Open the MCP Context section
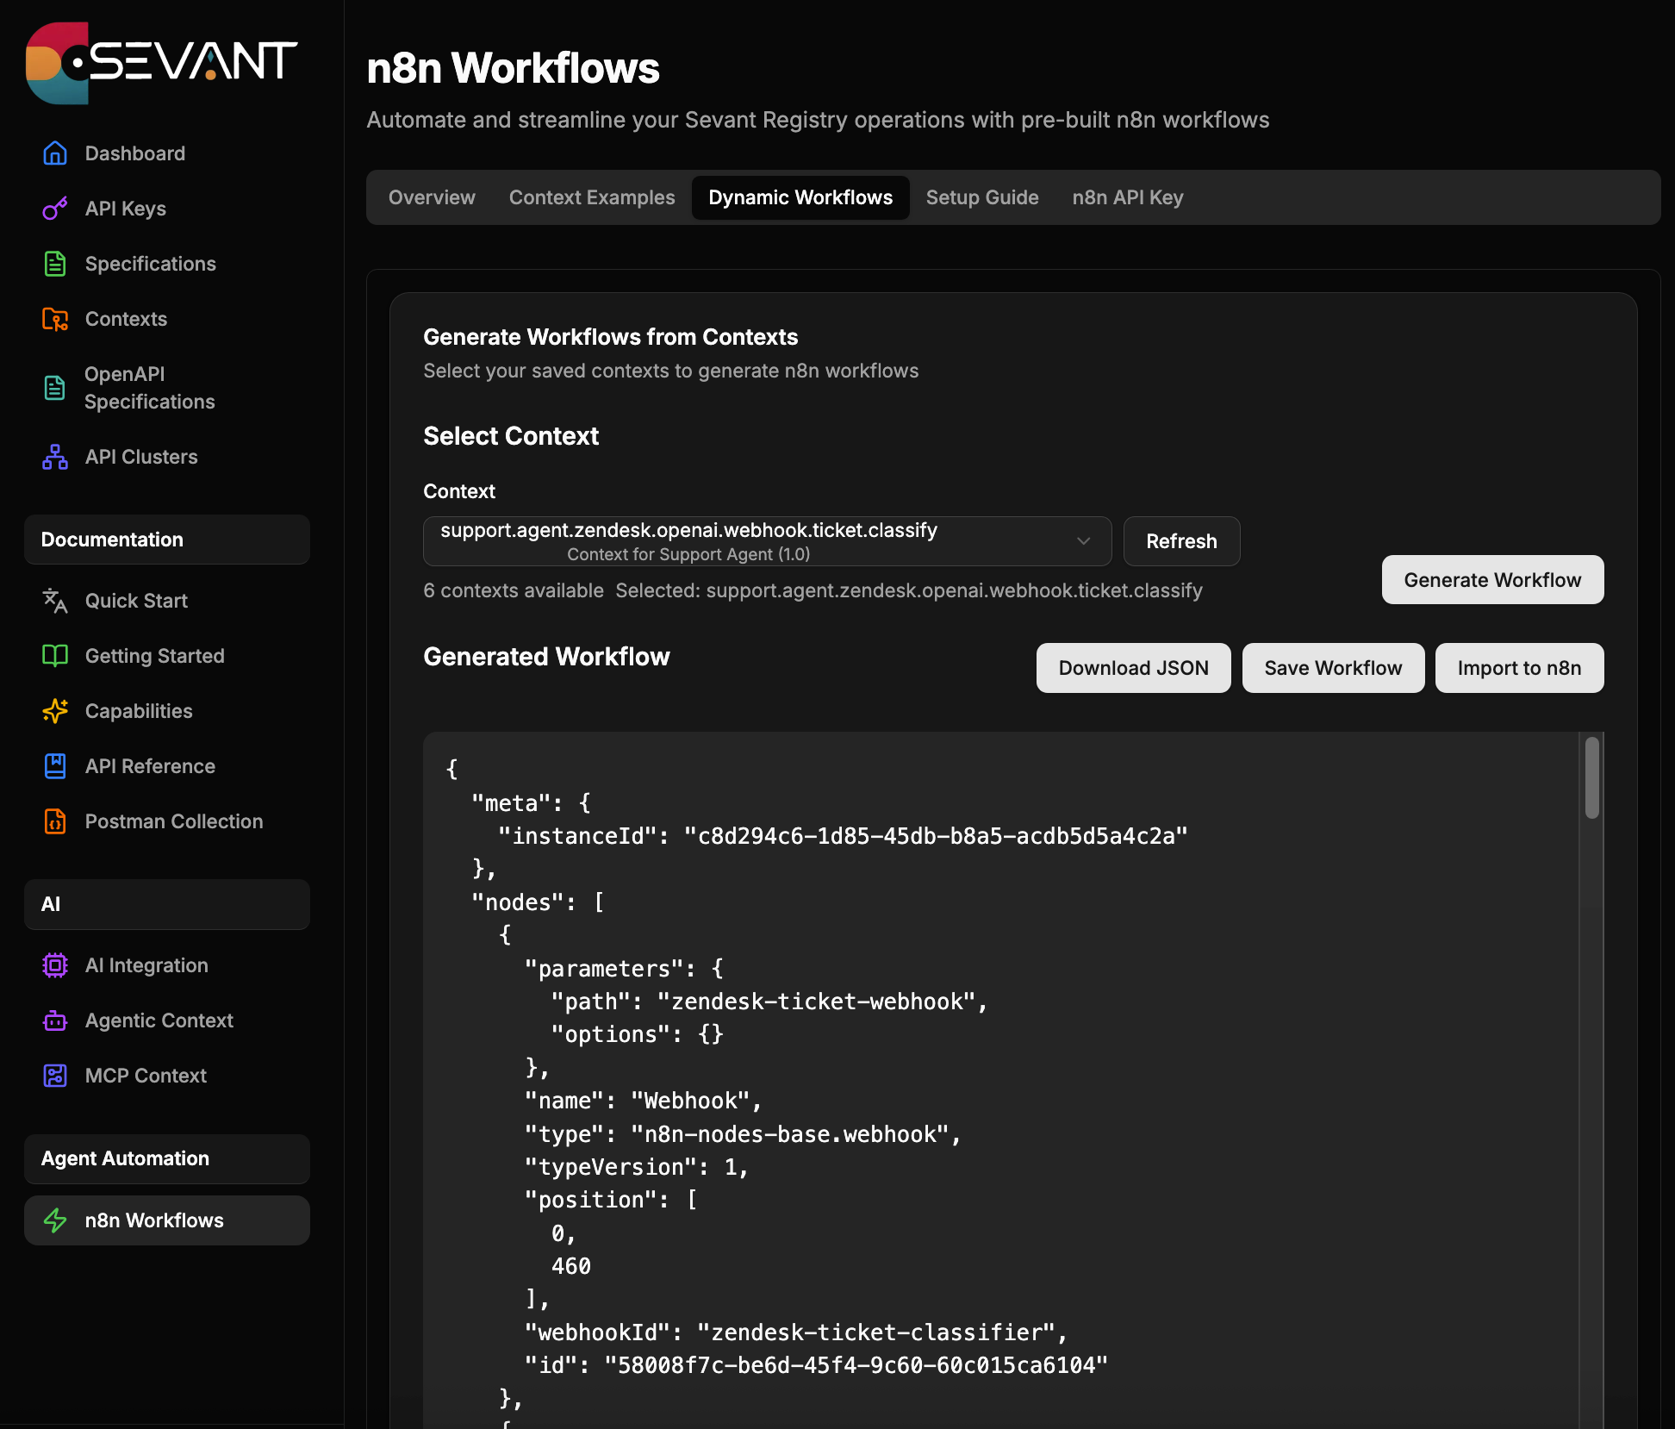Image resolution: width=1675 pixels, height=1429 pixels. click(x=145, y=1075)
